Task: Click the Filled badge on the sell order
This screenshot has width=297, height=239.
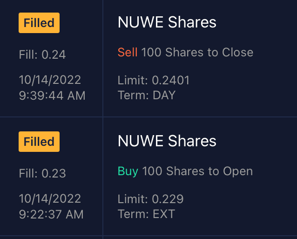Action: (x=39, y=23)
